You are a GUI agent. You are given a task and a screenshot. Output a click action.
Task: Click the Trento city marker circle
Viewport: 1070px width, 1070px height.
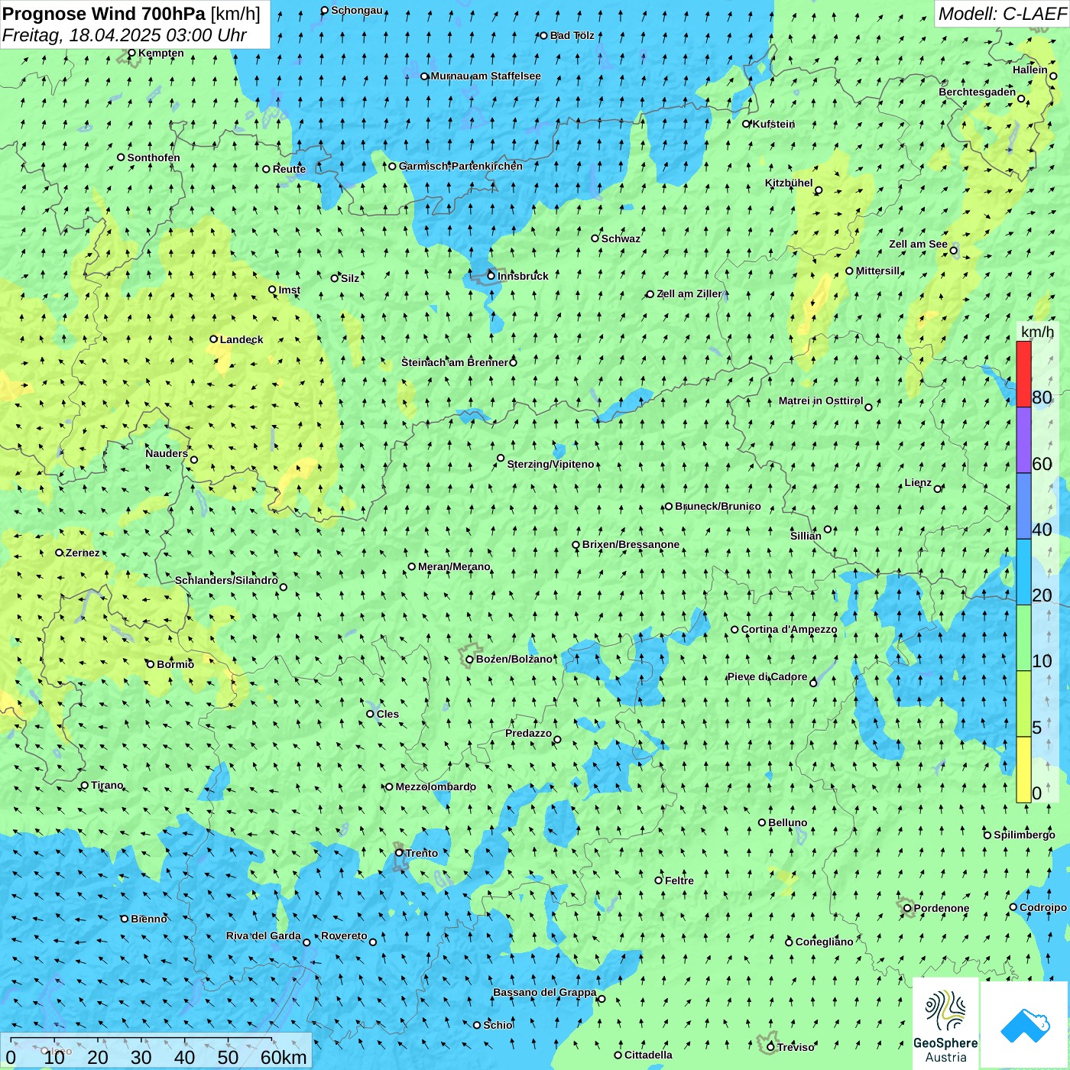(399, 853)
